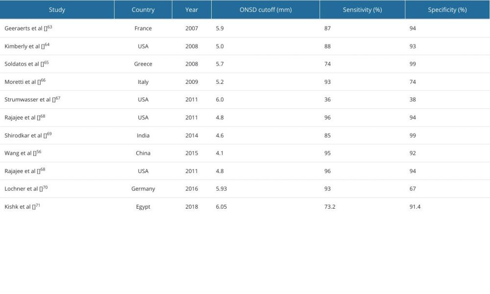
Task: Click the Specificity (%) column header
Action: [x=447, y=10]
